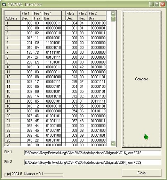Click the vertical scrollbar thumb in grid
The width and height of the screenshot is (167, 180).
click(x=113, y=19)
